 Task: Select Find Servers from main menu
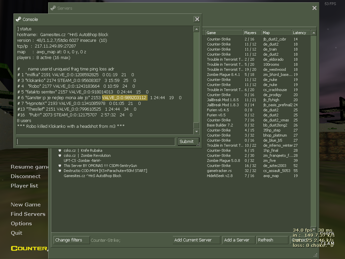coord(28,214)
